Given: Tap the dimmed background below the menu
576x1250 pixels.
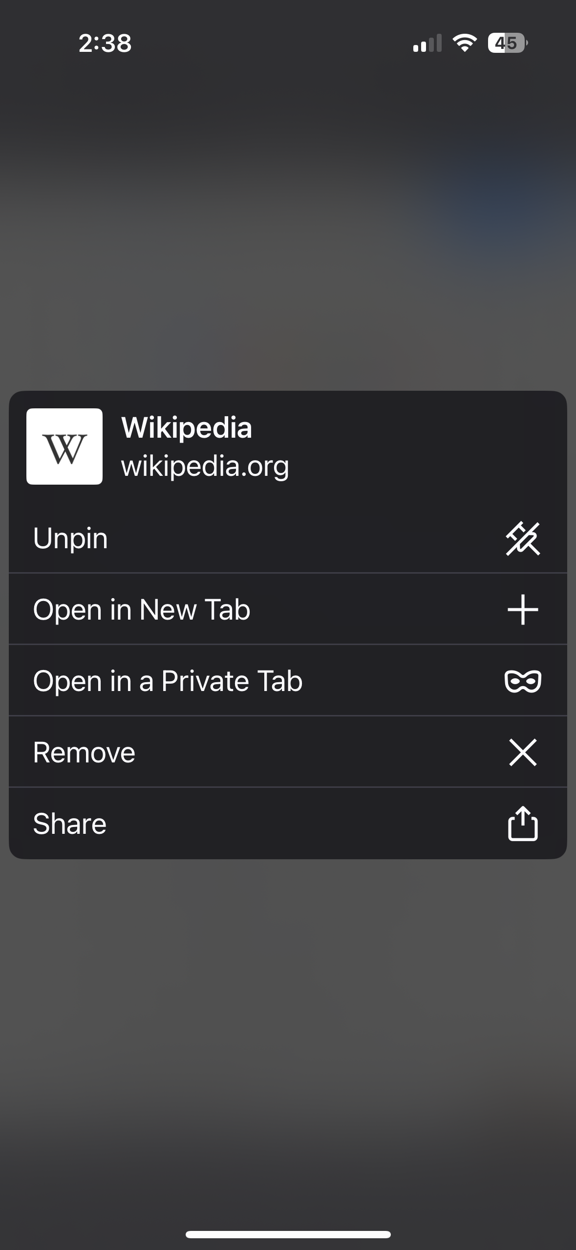Looking at the screenshot, I should (x=288, y=1027).
